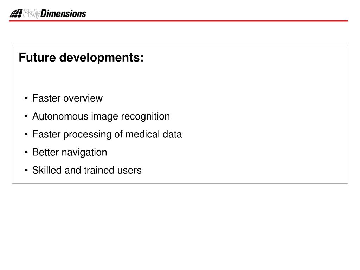
Task: Click the words "medical data" in third bullet
Action: click(x=154, y=134)
